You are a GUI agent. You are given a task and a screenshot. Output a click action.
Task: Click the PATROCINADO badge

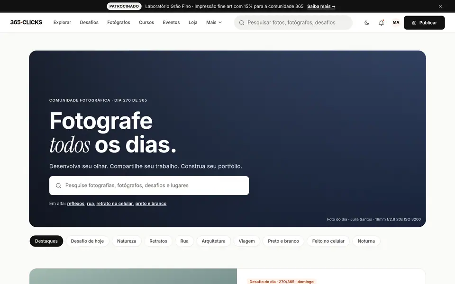tap(124, 6)
